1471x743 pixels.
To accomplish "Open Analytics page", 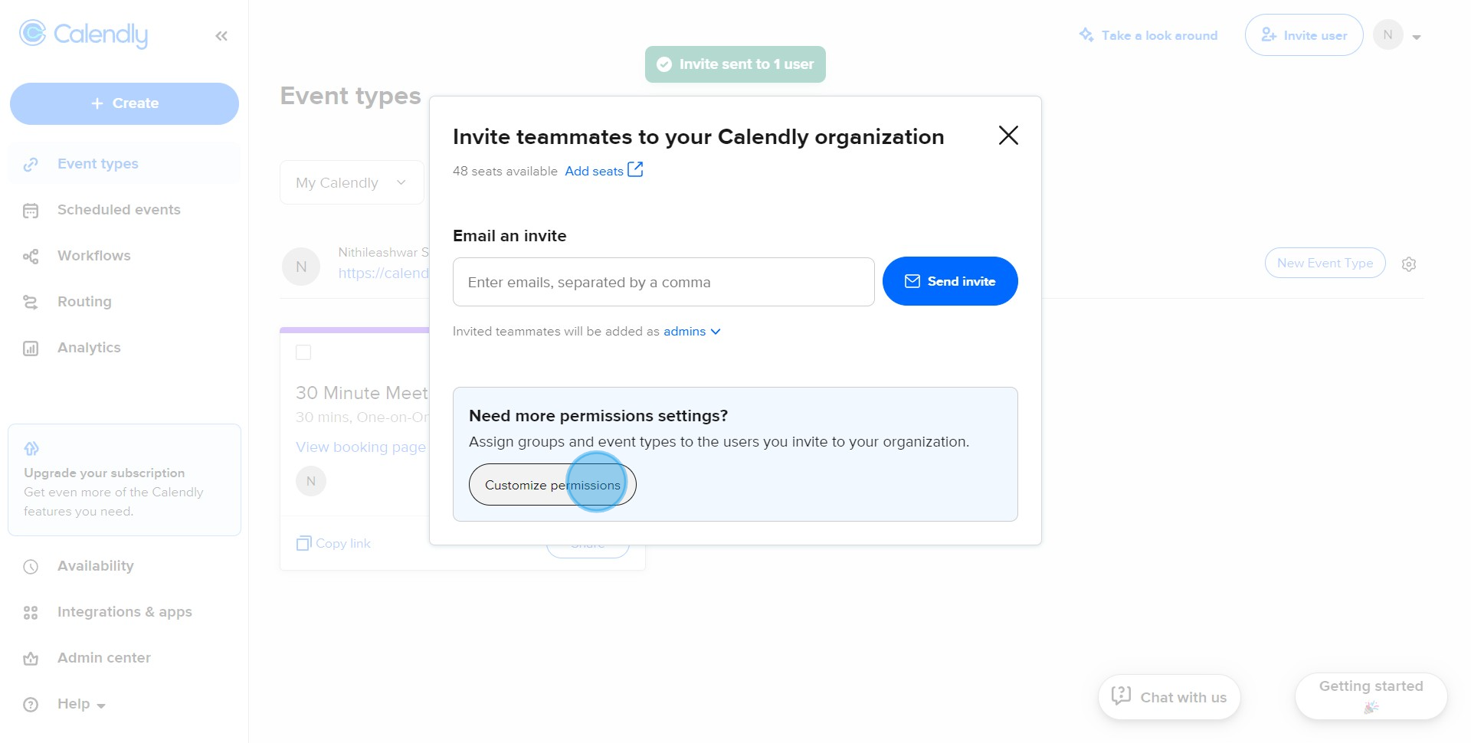I will pyautogui.click(x=124, y=348).
